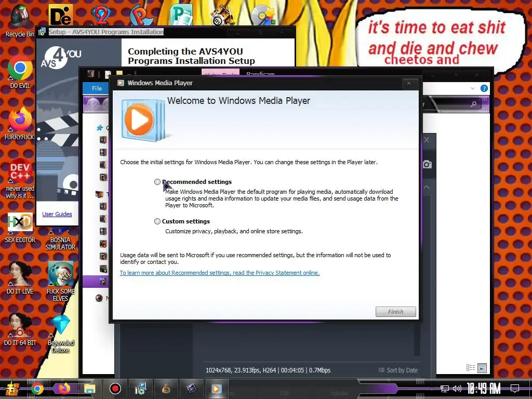Close the Windows Media Player welcome dialog
Screen dimensions: 532x399
coord(409,83)
